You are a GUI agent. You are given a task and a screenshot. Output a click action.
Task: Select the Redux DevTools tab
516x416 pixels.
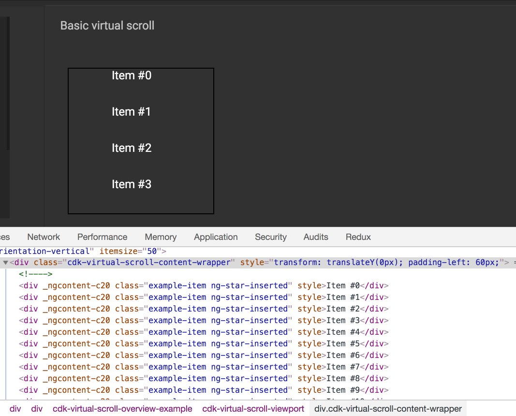click(x=358, y=237)
